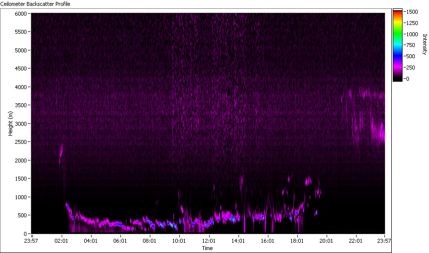Click the 10:01 time axis label

point(179,241)
